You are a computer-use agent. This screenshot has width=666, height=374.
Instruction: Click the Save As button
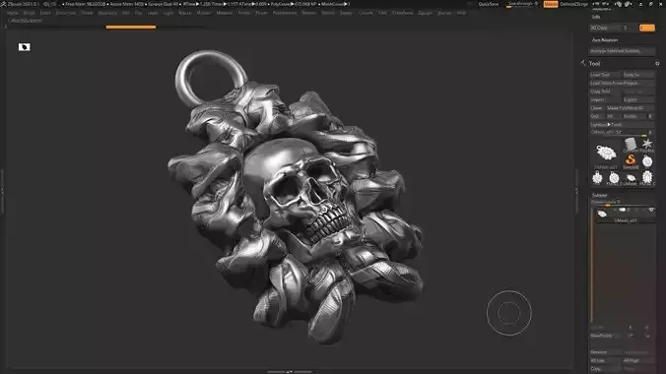638,75
